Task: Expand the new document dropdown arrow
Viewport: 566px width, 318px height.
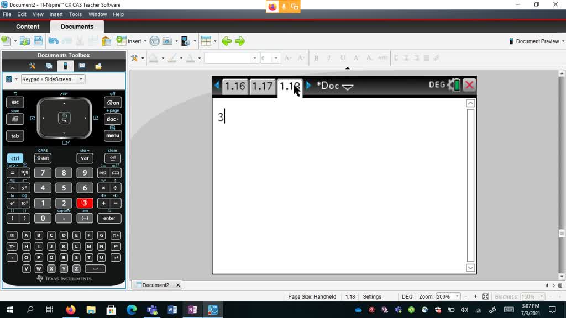Action: pyautogui.click(x=15, y=41)
